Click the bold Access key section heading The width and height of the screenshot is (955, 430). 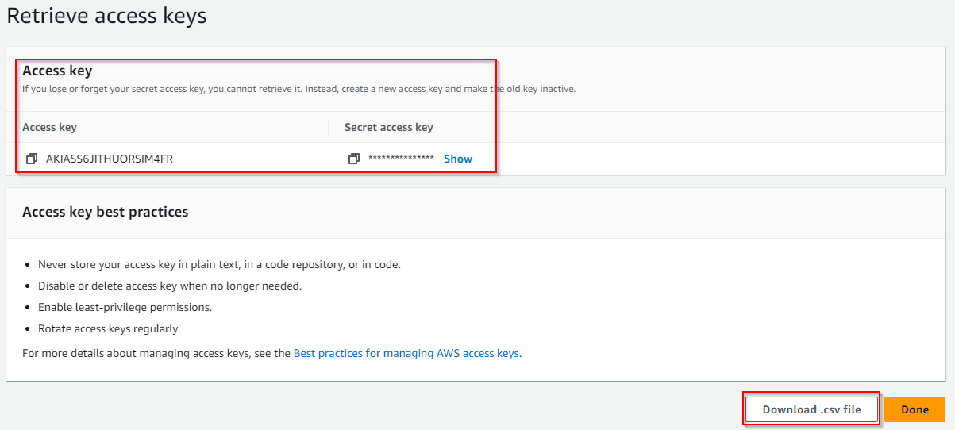57,71
